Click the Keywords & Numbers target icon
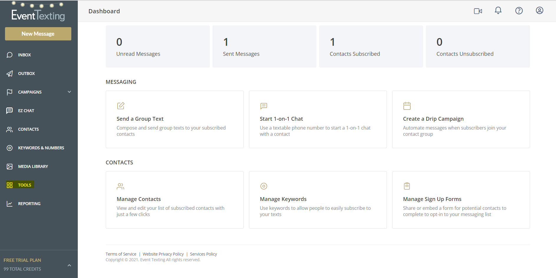This screenshot has height=278, width=556. click(9, 148)
